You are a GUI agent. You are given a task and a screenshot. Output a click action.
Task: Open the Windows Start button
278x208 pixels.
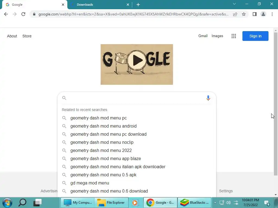click(x=7, y=203)
